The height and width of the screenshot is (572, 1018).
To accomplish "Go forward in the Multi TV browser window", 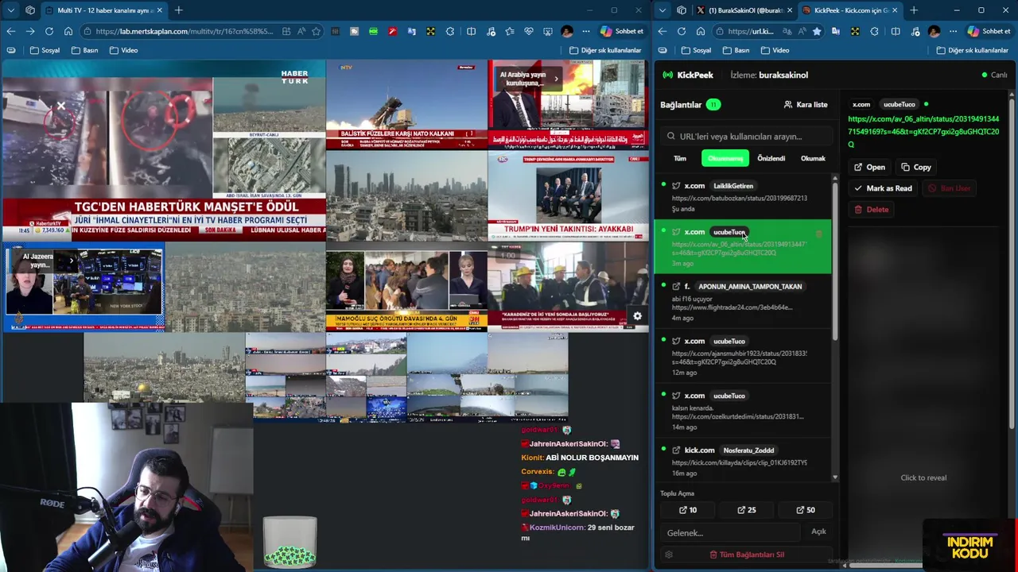I will click(x=30, y=31).
